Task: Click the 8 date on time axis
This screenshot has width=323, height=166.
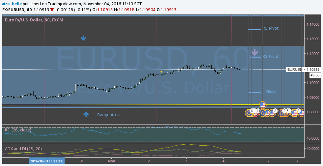Action: [296, 161]
